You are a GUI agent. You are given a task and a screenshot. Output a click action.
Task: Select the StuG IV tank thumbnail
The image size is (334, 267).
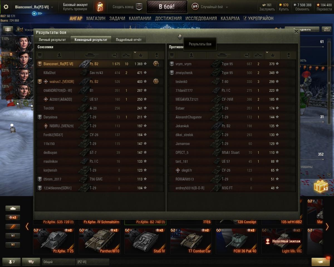point(145,241)
